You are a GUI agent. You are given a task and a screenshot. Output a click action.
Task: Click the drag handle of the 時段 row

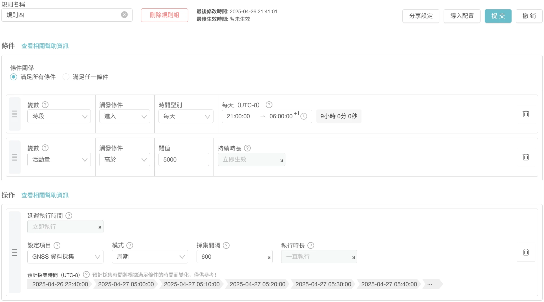coord(15,114)
